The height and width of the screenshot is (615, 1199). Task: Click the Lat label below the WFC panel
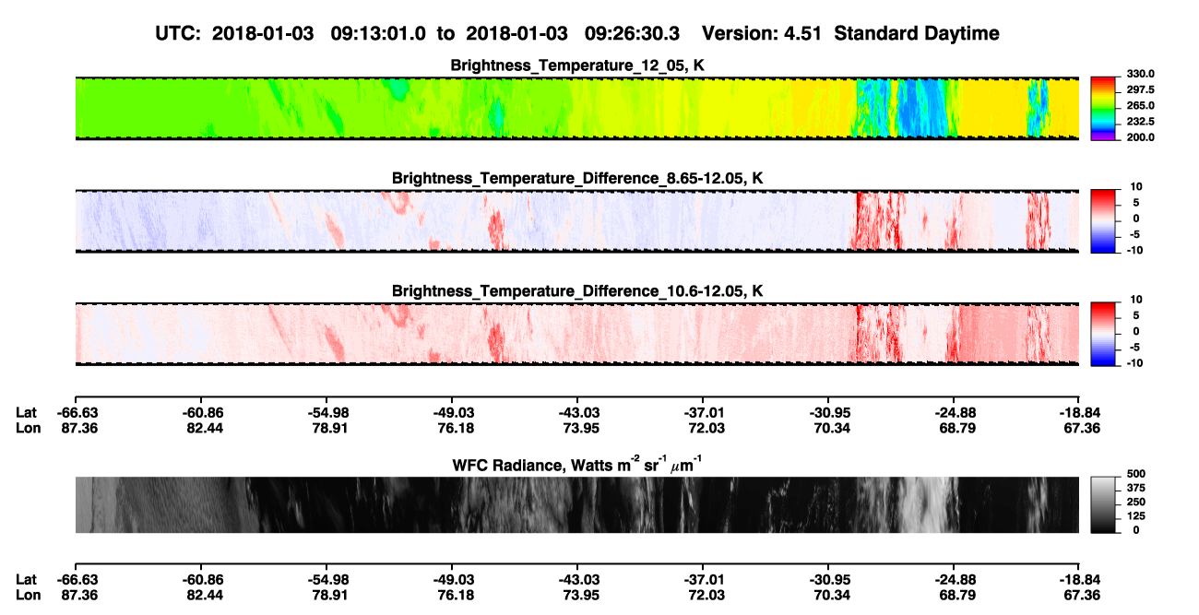tap(27, 579)
